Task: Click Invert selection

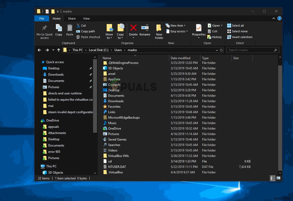Action: pos(239,37)
